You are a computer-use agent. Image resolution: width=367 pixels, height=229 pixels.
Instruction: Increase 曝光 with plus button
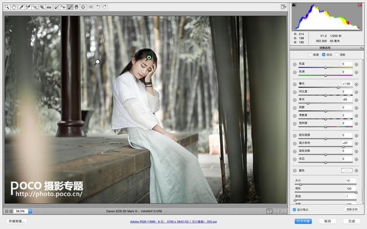356,84
